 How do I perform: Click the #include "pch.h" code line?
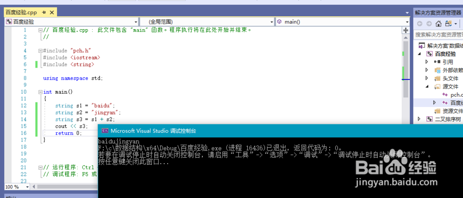(66, 51)
